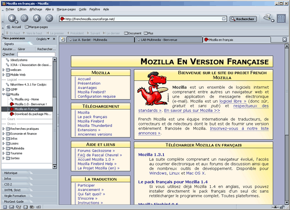This screenshot has width=290, height=210.
Task: Open the Print button dropdown arrow
Action: click(273, 20)
